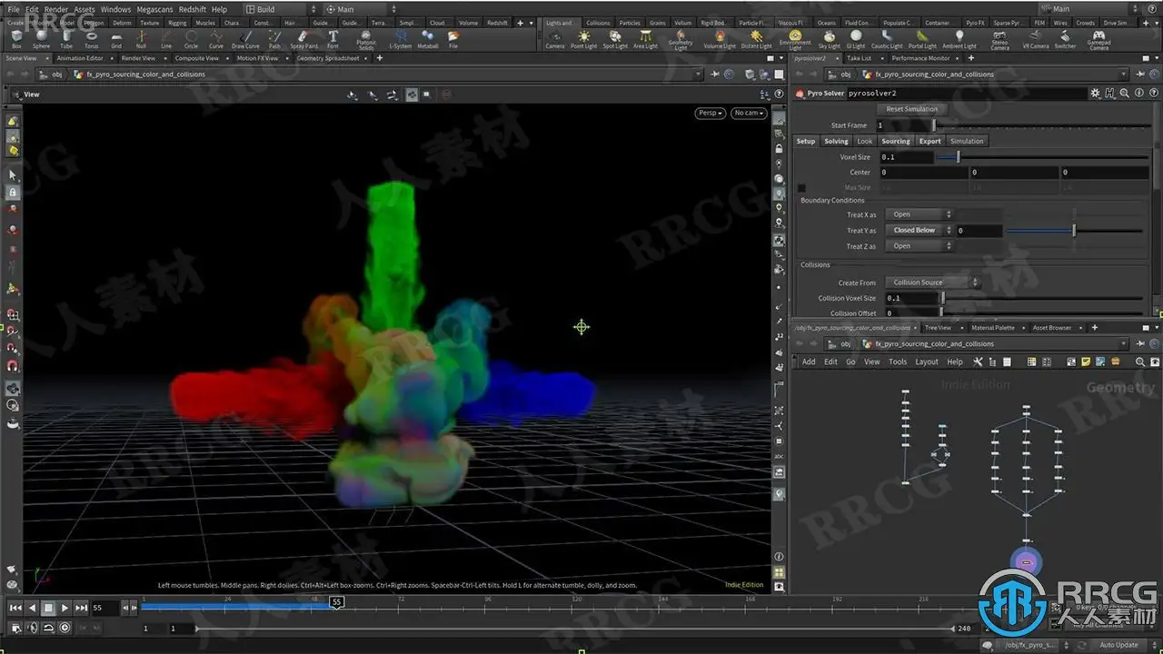1163x654 pixels.
Task: Click the frame 55 timeline marker
Action: [336, 601]
